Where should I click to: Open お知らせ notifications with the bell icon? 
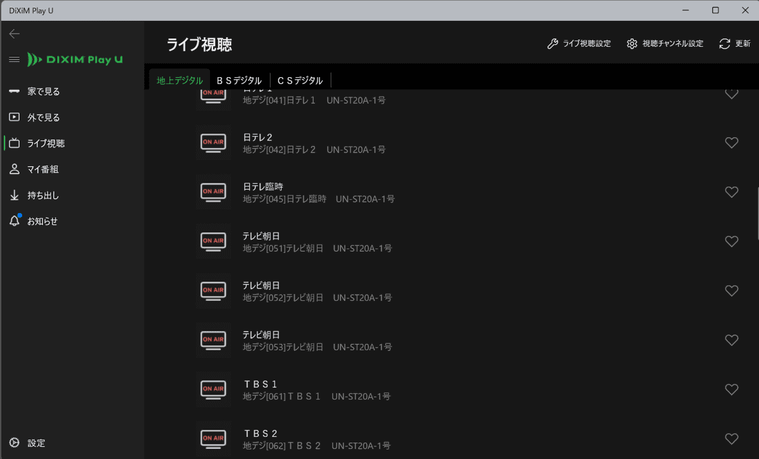14,221
